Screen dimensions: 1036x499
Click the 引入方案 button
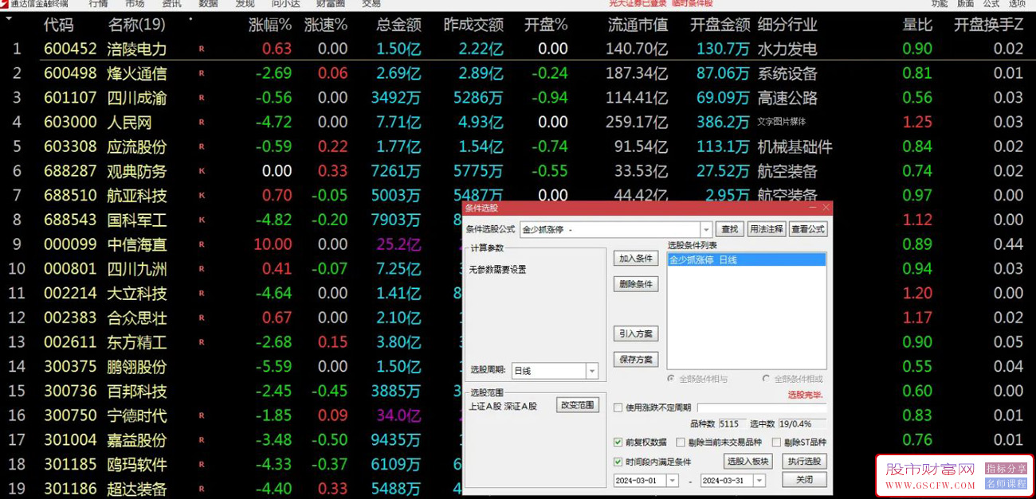(636, 333)
